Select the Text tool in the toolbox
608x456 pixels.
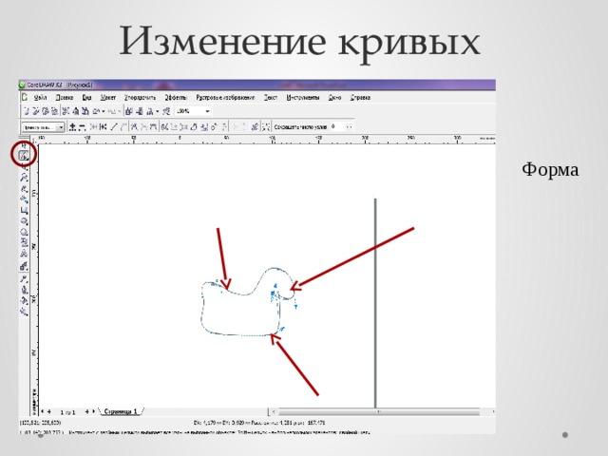tap(24, 254)
